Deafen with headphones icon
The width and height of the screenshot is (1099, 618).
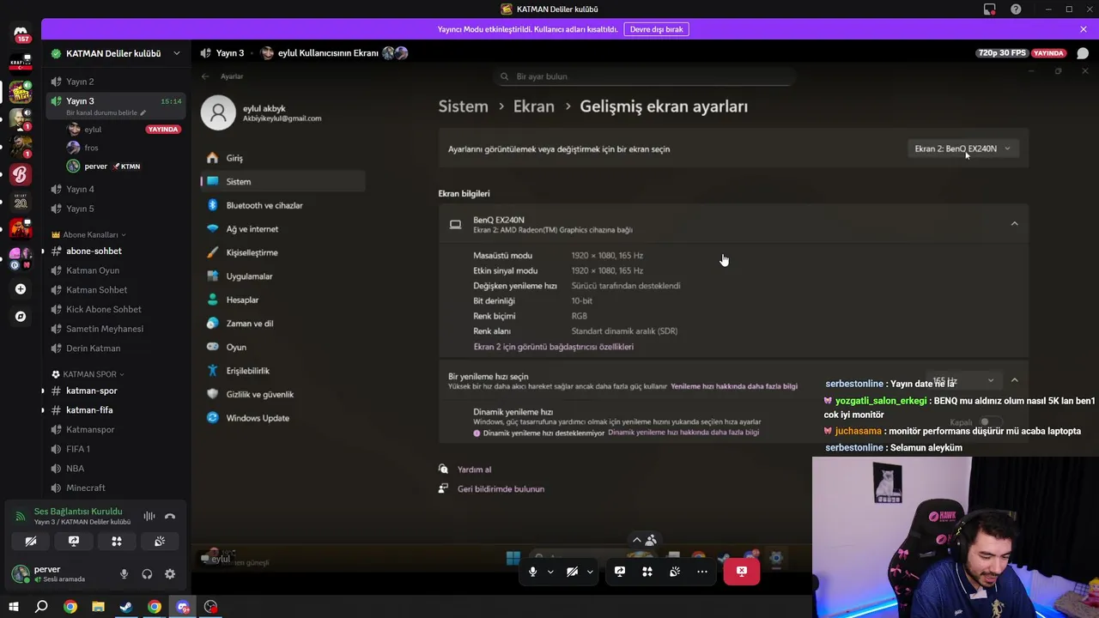click(147, 574)
